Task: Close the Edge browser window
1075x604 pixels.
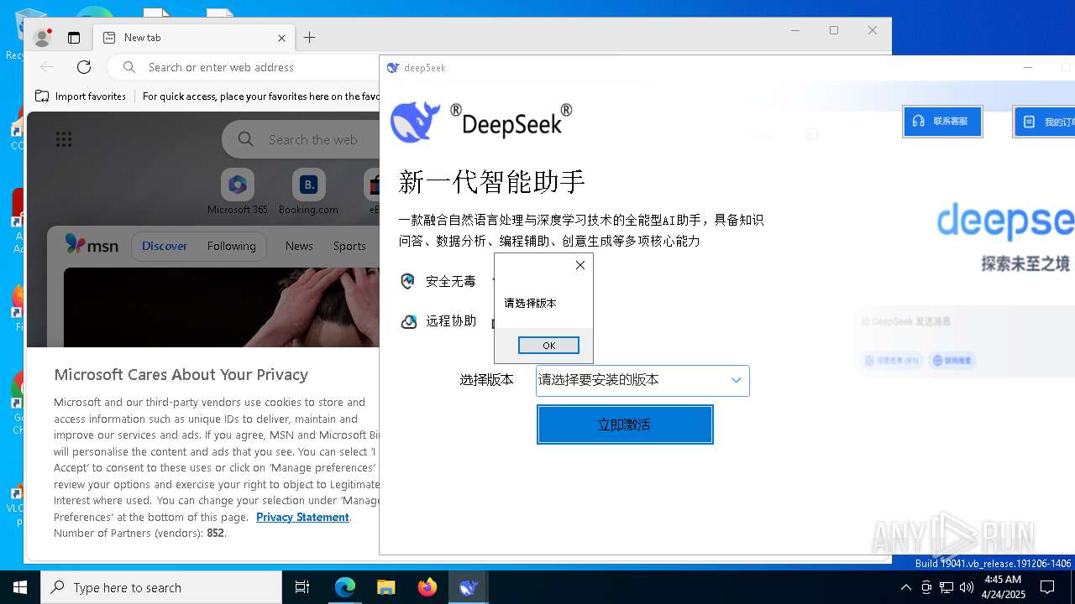Action: pyautogui.click(x=873, y=30)
